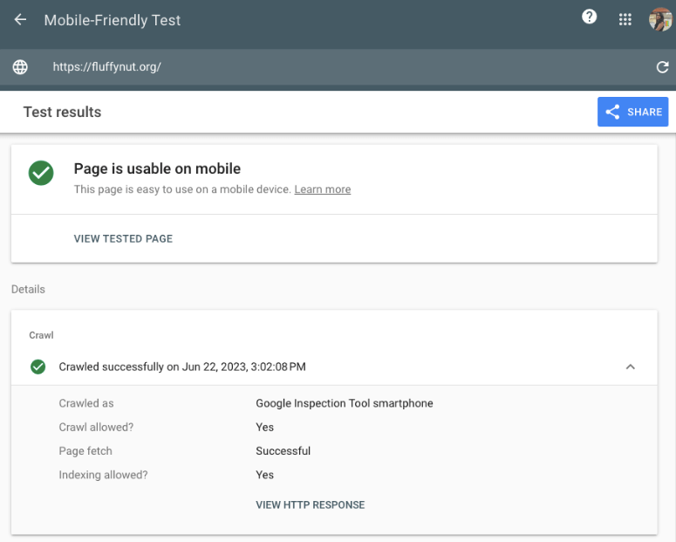Click the globe icon beside the URL
676x542 pixels.
tap(20, 67)
